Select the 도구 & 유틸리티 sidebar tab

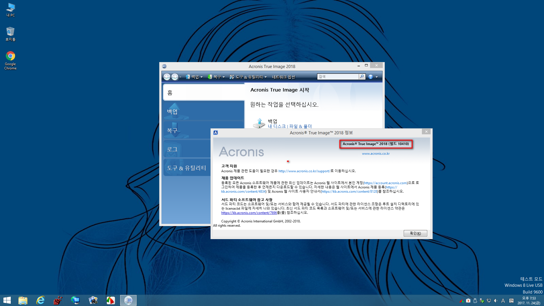tap(187, 168)
